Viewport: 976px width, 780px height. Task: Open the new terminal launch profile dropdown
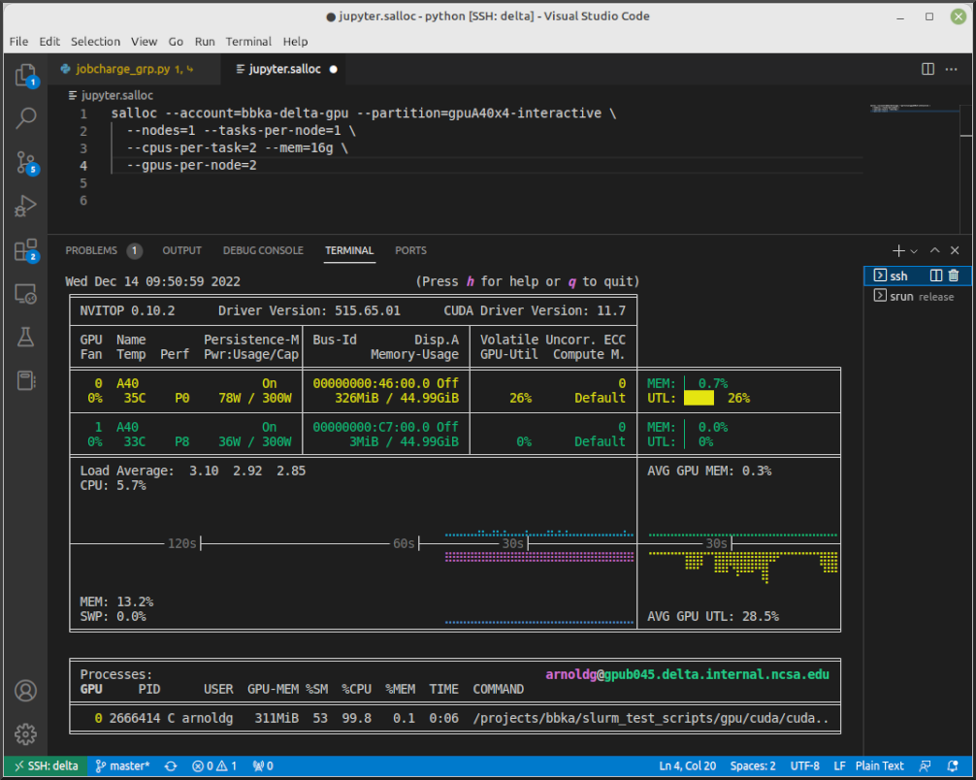pos(914,250)
